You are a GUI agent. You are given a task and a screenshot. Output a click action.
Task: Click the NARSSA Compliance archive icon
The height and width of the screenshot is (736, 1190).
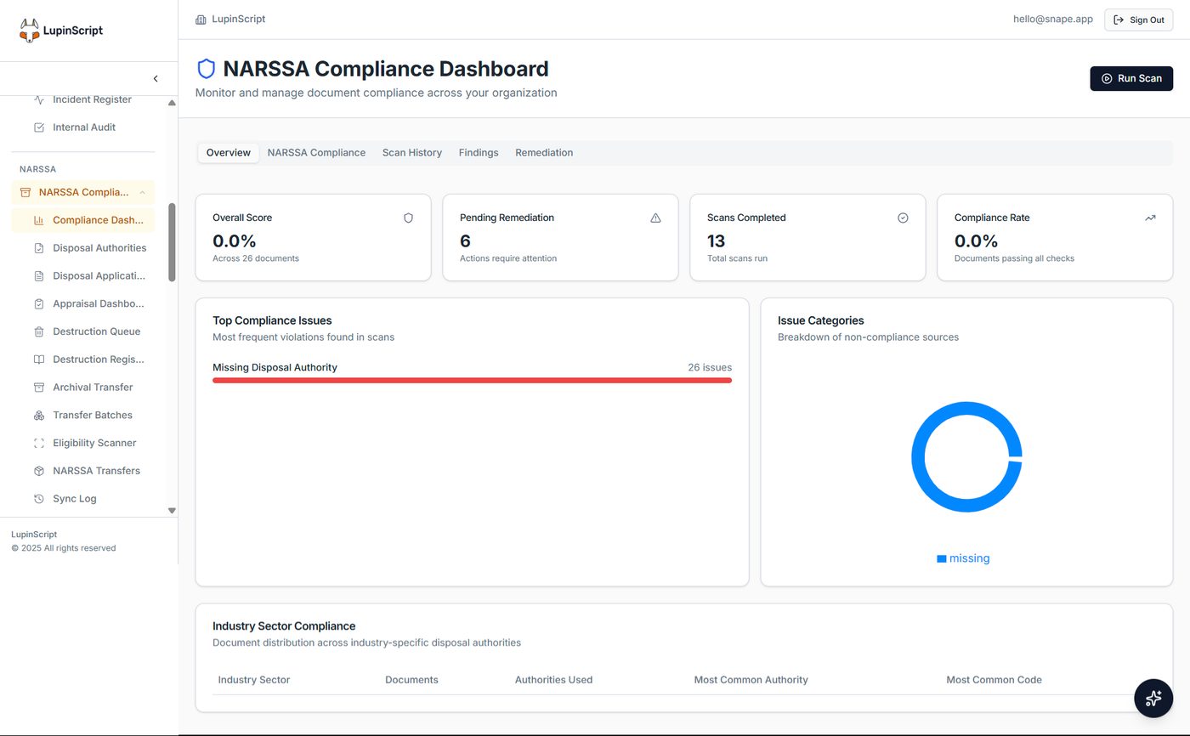point(25,192)
